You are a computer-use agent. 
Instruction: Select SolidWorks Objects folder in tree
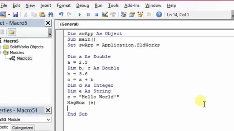pyautogui.click(x=27, y=47)
